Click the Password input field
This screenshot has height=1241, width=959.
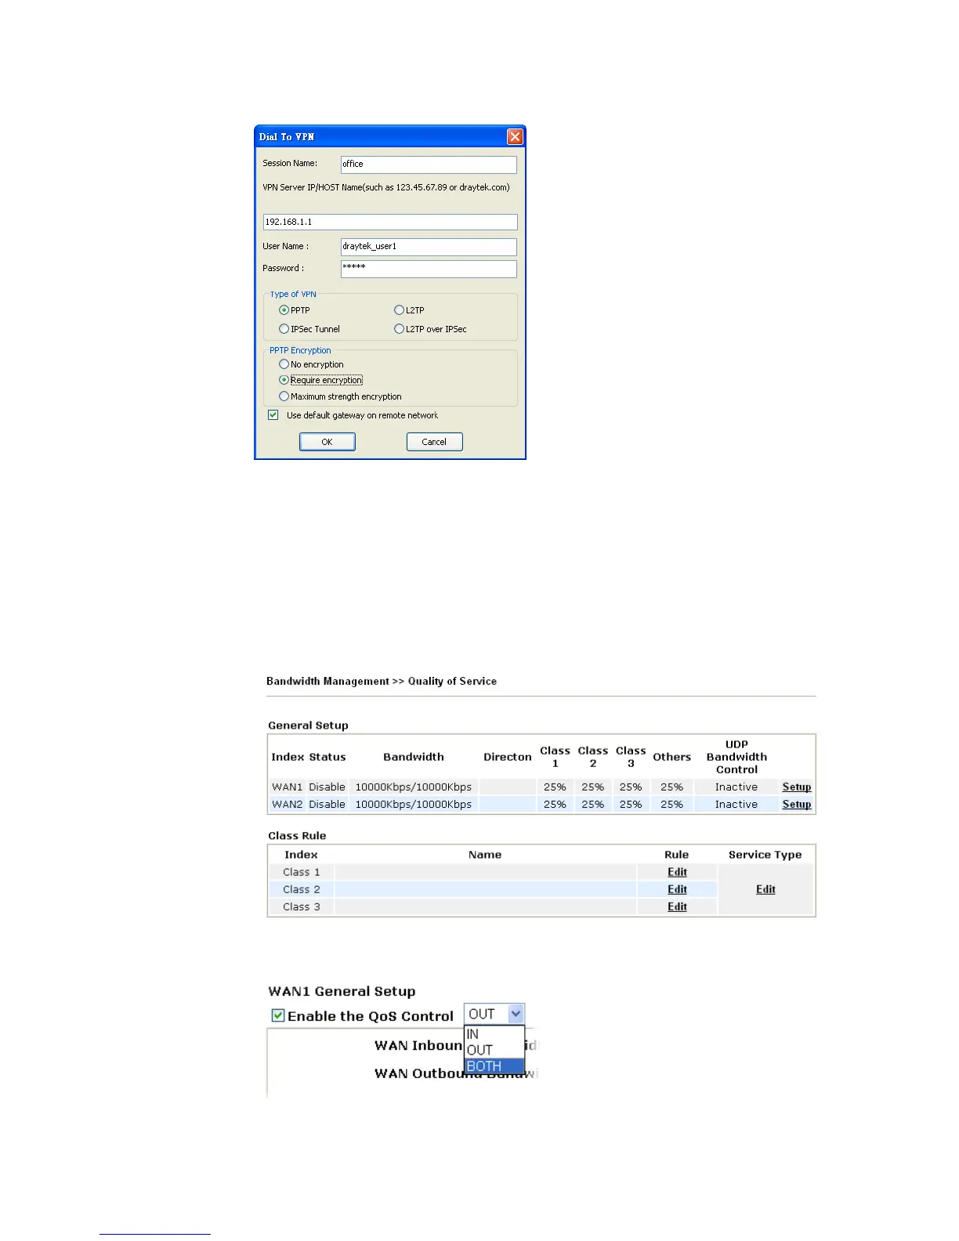coord(429,269)
